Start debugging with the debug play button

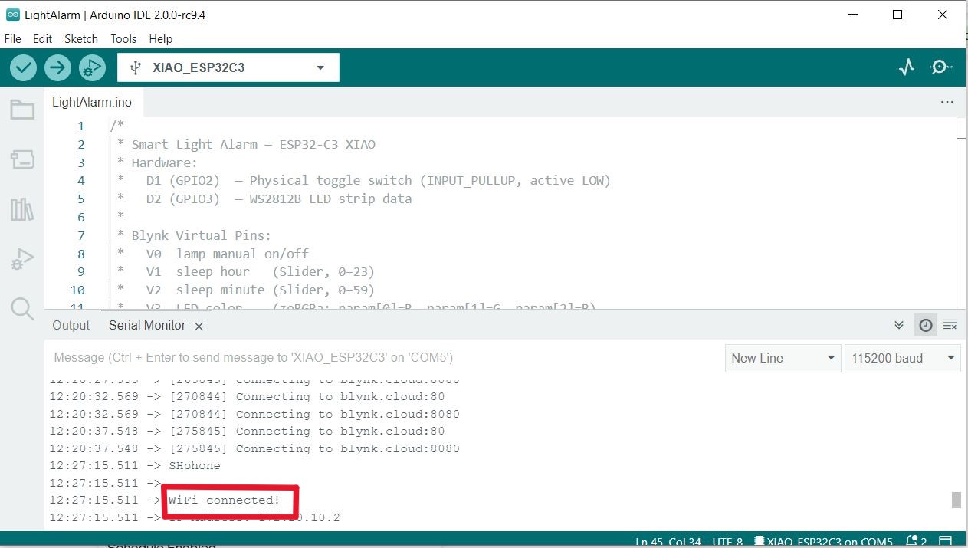tap(91, 67)
